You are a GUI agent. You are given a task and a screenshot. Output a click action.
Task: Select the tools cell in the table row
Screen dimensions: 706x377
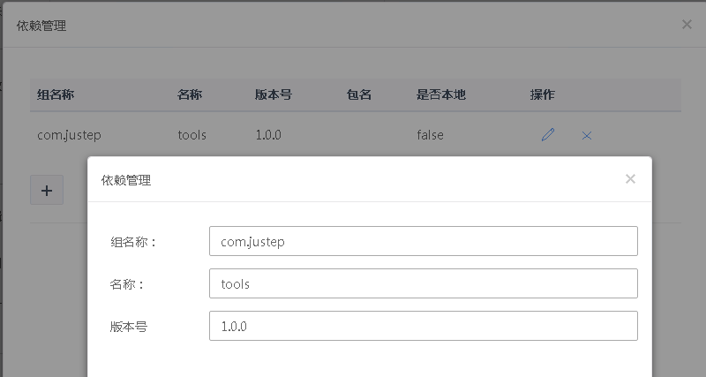pos(192,135)
